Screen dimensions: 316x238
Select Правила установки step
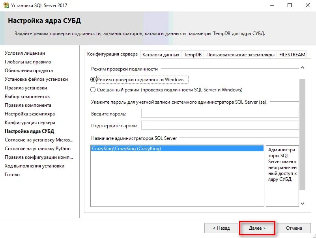(x=26, y=88)
